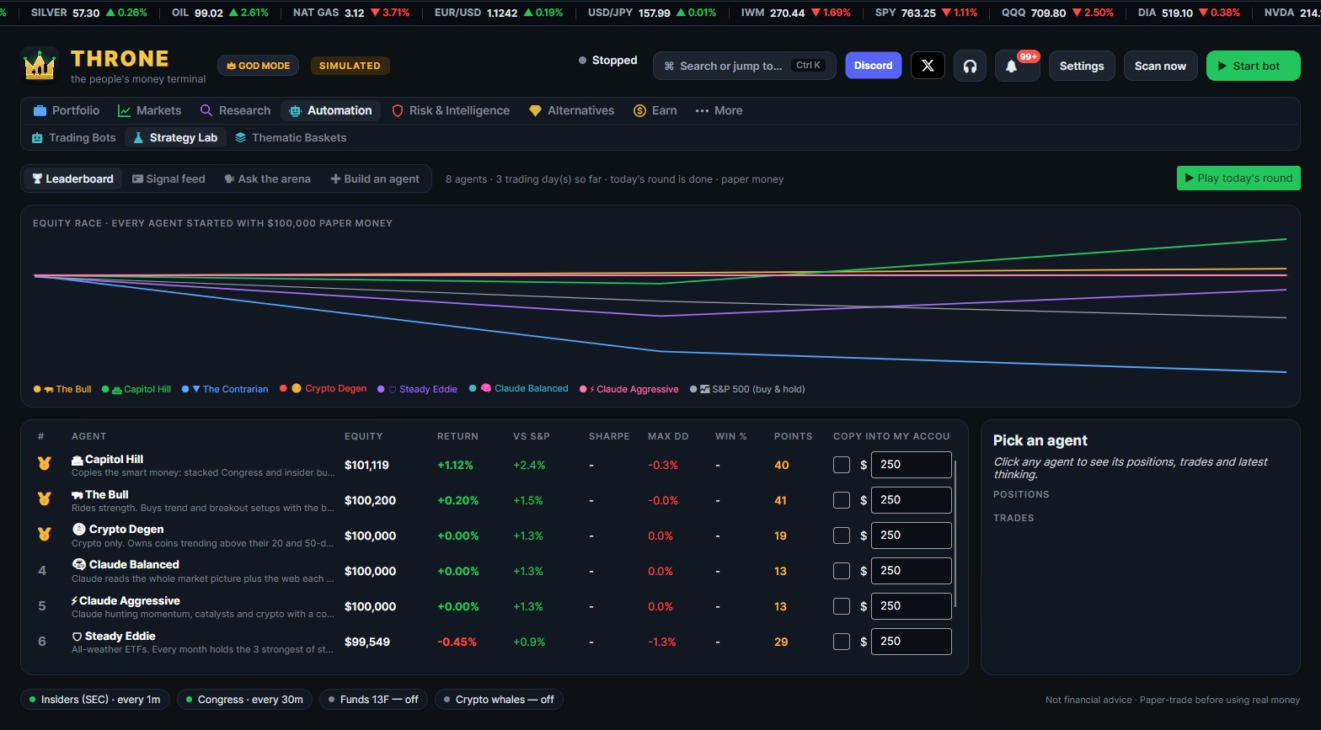Toggle the Claude Aggressive copy checkbox

coord(841,606)
